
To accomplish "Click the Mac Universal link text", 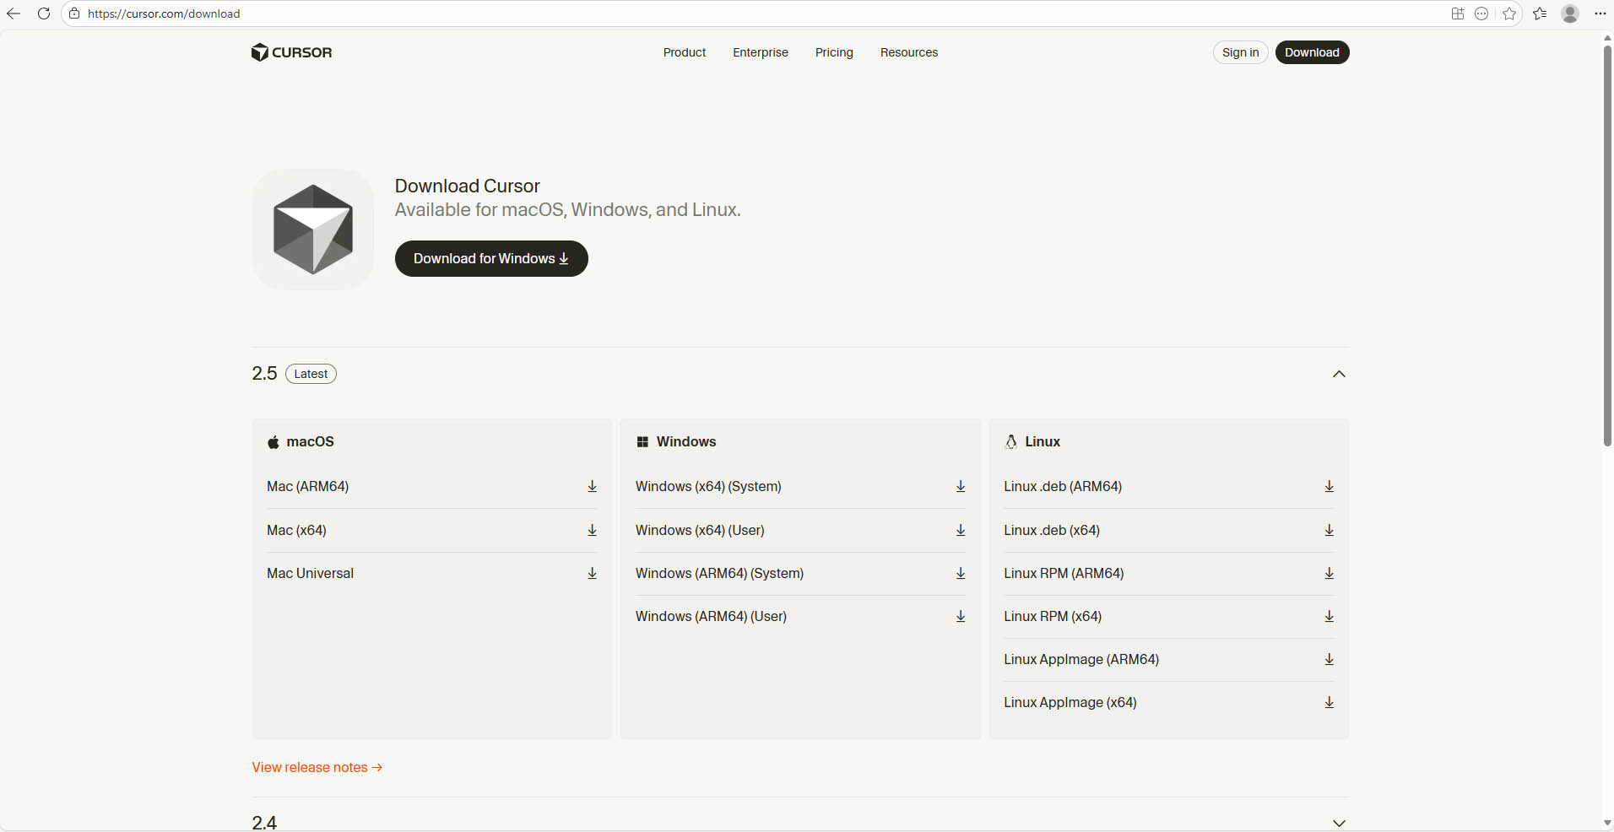I will [310, 573].
